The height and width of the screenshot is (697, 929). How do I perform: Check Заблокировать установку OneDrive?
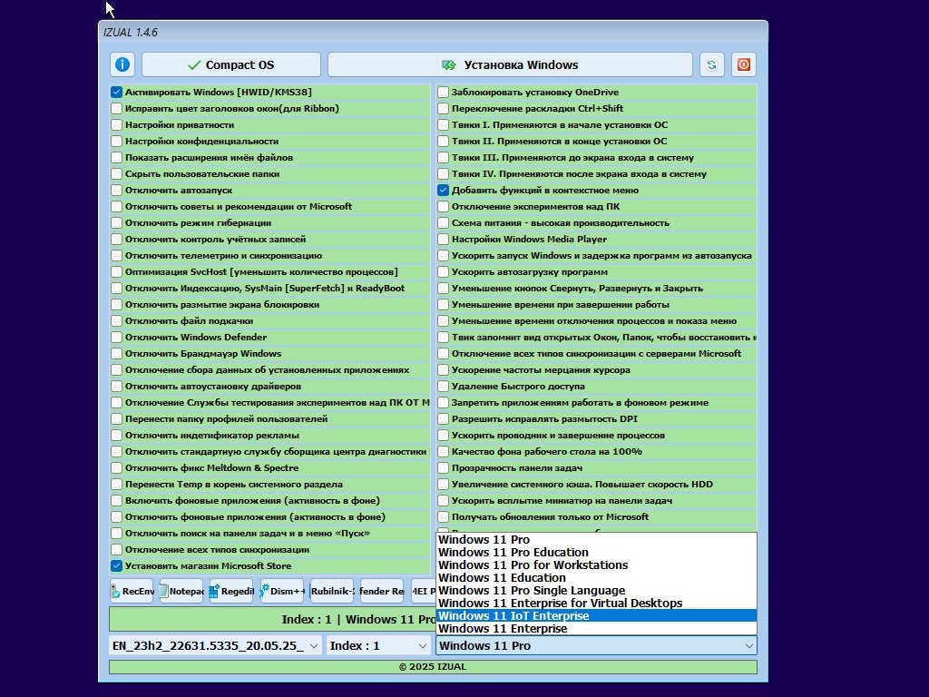(x=443, y=92)
